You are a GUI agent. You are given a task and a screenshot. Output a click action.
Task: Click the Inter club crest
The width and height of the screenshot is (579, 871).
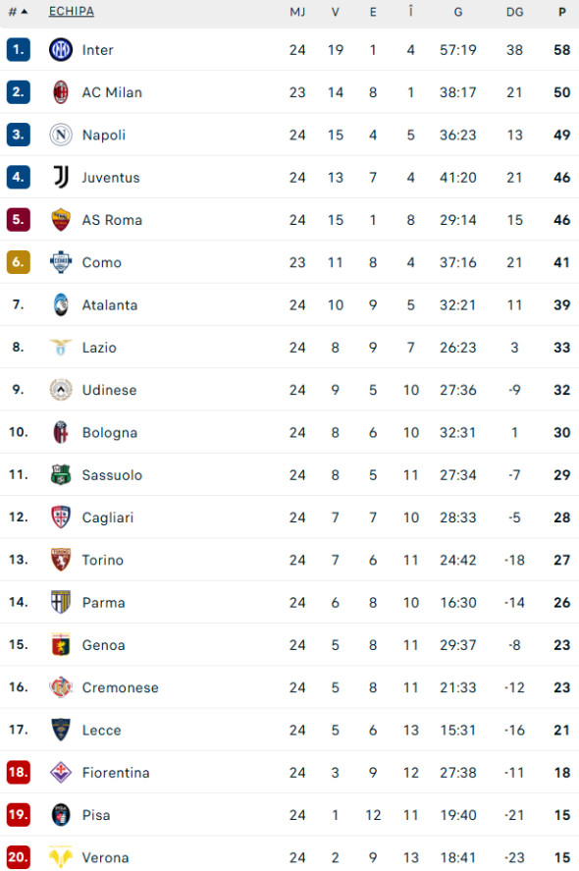coord(59,49)
